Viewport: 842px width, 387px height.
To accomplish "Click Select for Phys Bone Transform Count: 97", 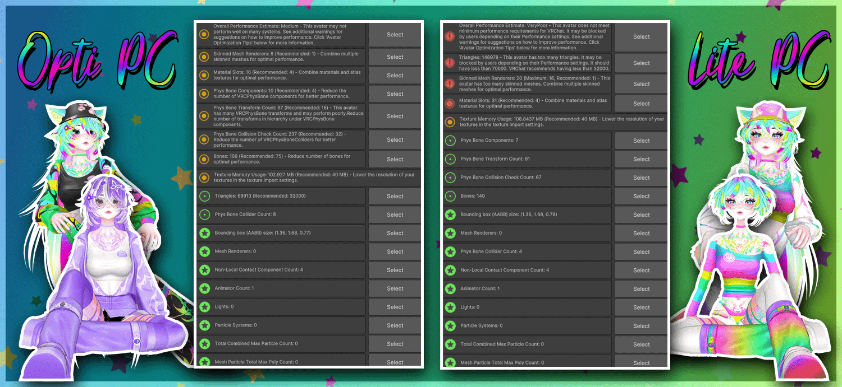I will pyautogui.click(x=395, y=116).
